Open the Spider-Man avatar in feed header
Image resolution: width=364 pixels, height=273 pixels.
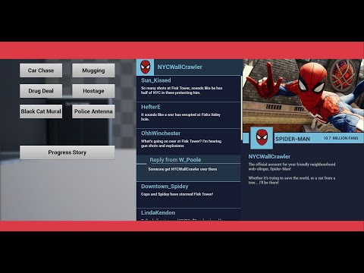pos(146,67)
